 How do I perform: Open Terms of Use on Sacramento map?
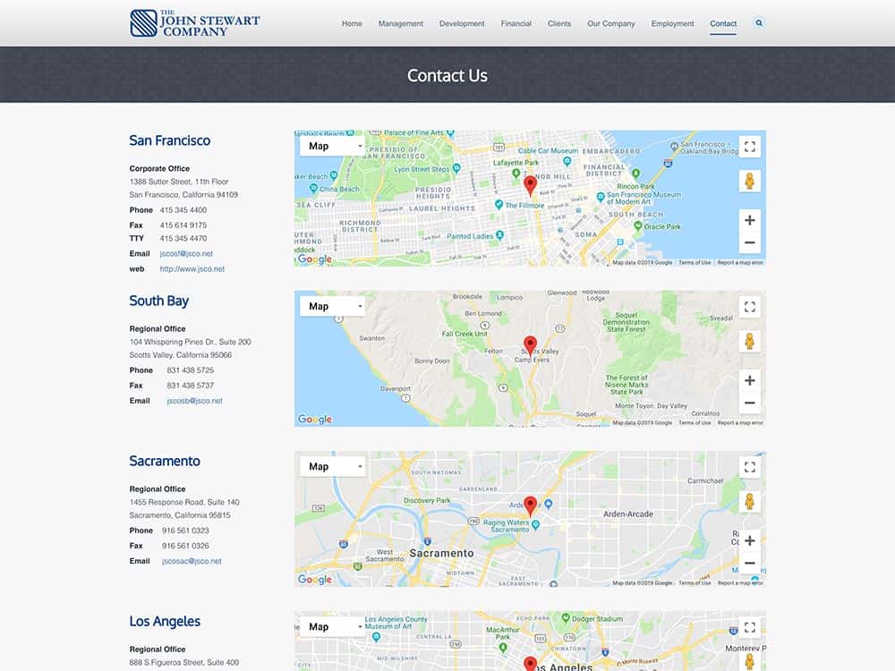[x=695, y=583]
